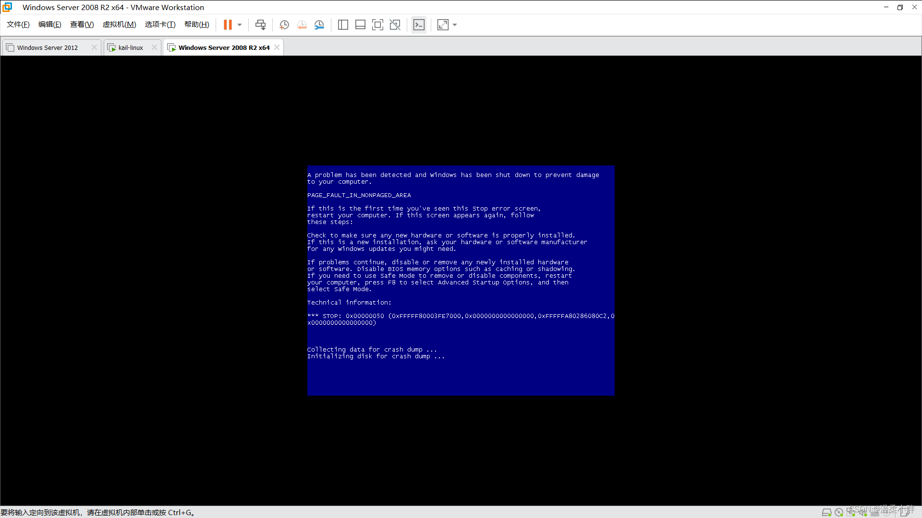Open the power options dropdown arrow beside pause
The height and width of the screenshot is (518, 922).
(240, 24)
